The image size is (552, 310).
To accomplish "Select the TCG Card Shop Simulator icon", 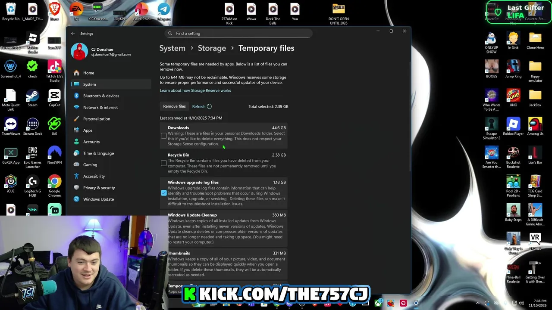I will pos(535,186).
